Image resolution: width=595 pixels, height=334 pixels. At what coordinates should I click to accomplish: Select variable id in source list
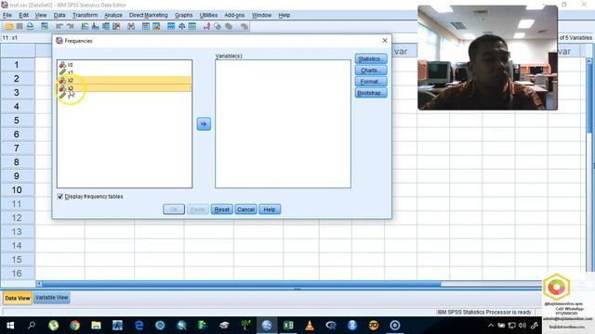coord(125,65)
